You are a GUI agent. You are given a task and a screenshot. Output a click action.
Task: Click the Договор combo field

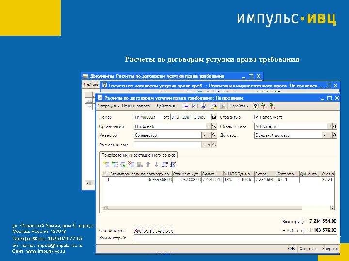coord(288,135)
